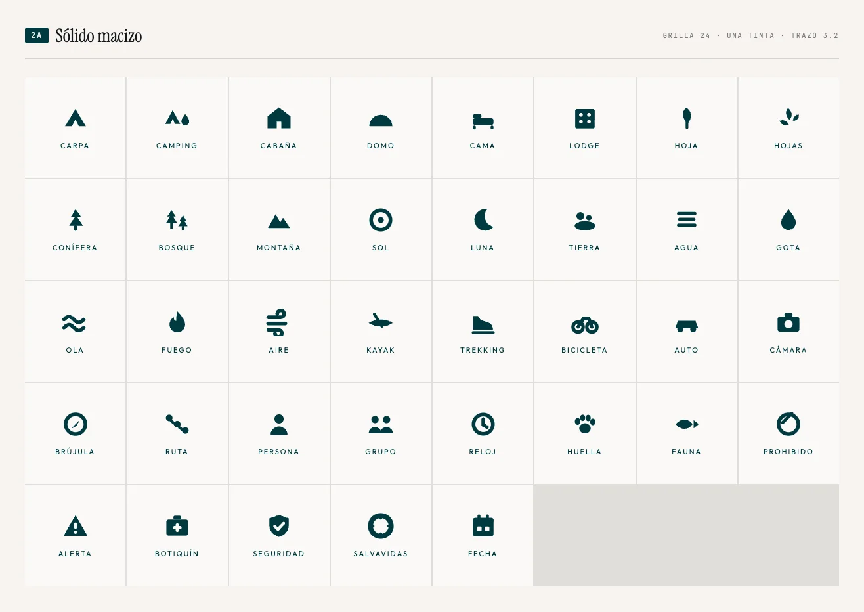Select the Cama bed icon
The height and width of the screenshot is (612, 864).
point(483,121)
